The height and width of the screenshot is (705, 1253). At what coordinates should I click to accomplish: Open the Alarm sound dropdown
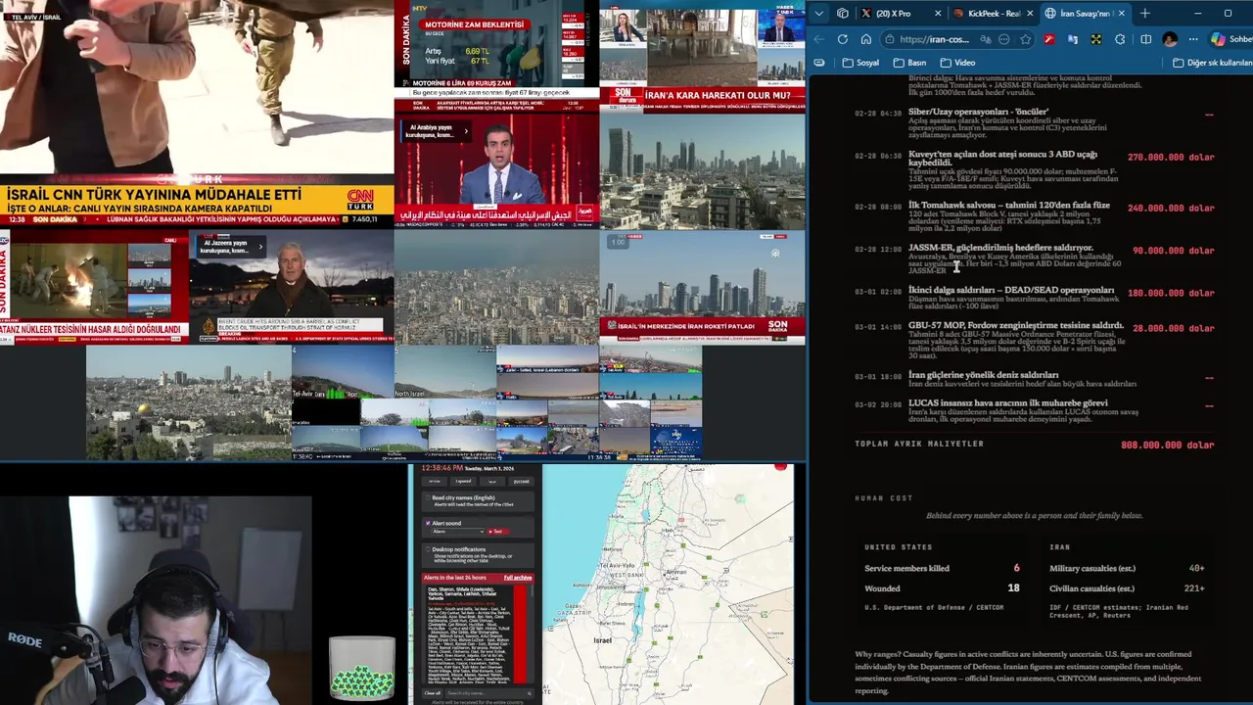tap(458, 532)
